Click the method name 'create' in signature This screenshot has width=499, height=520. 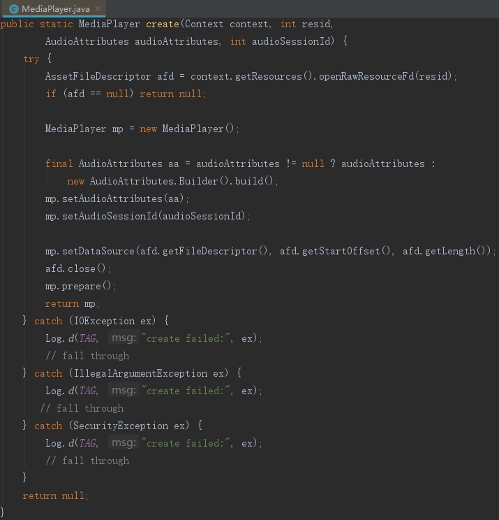point(162,24)
